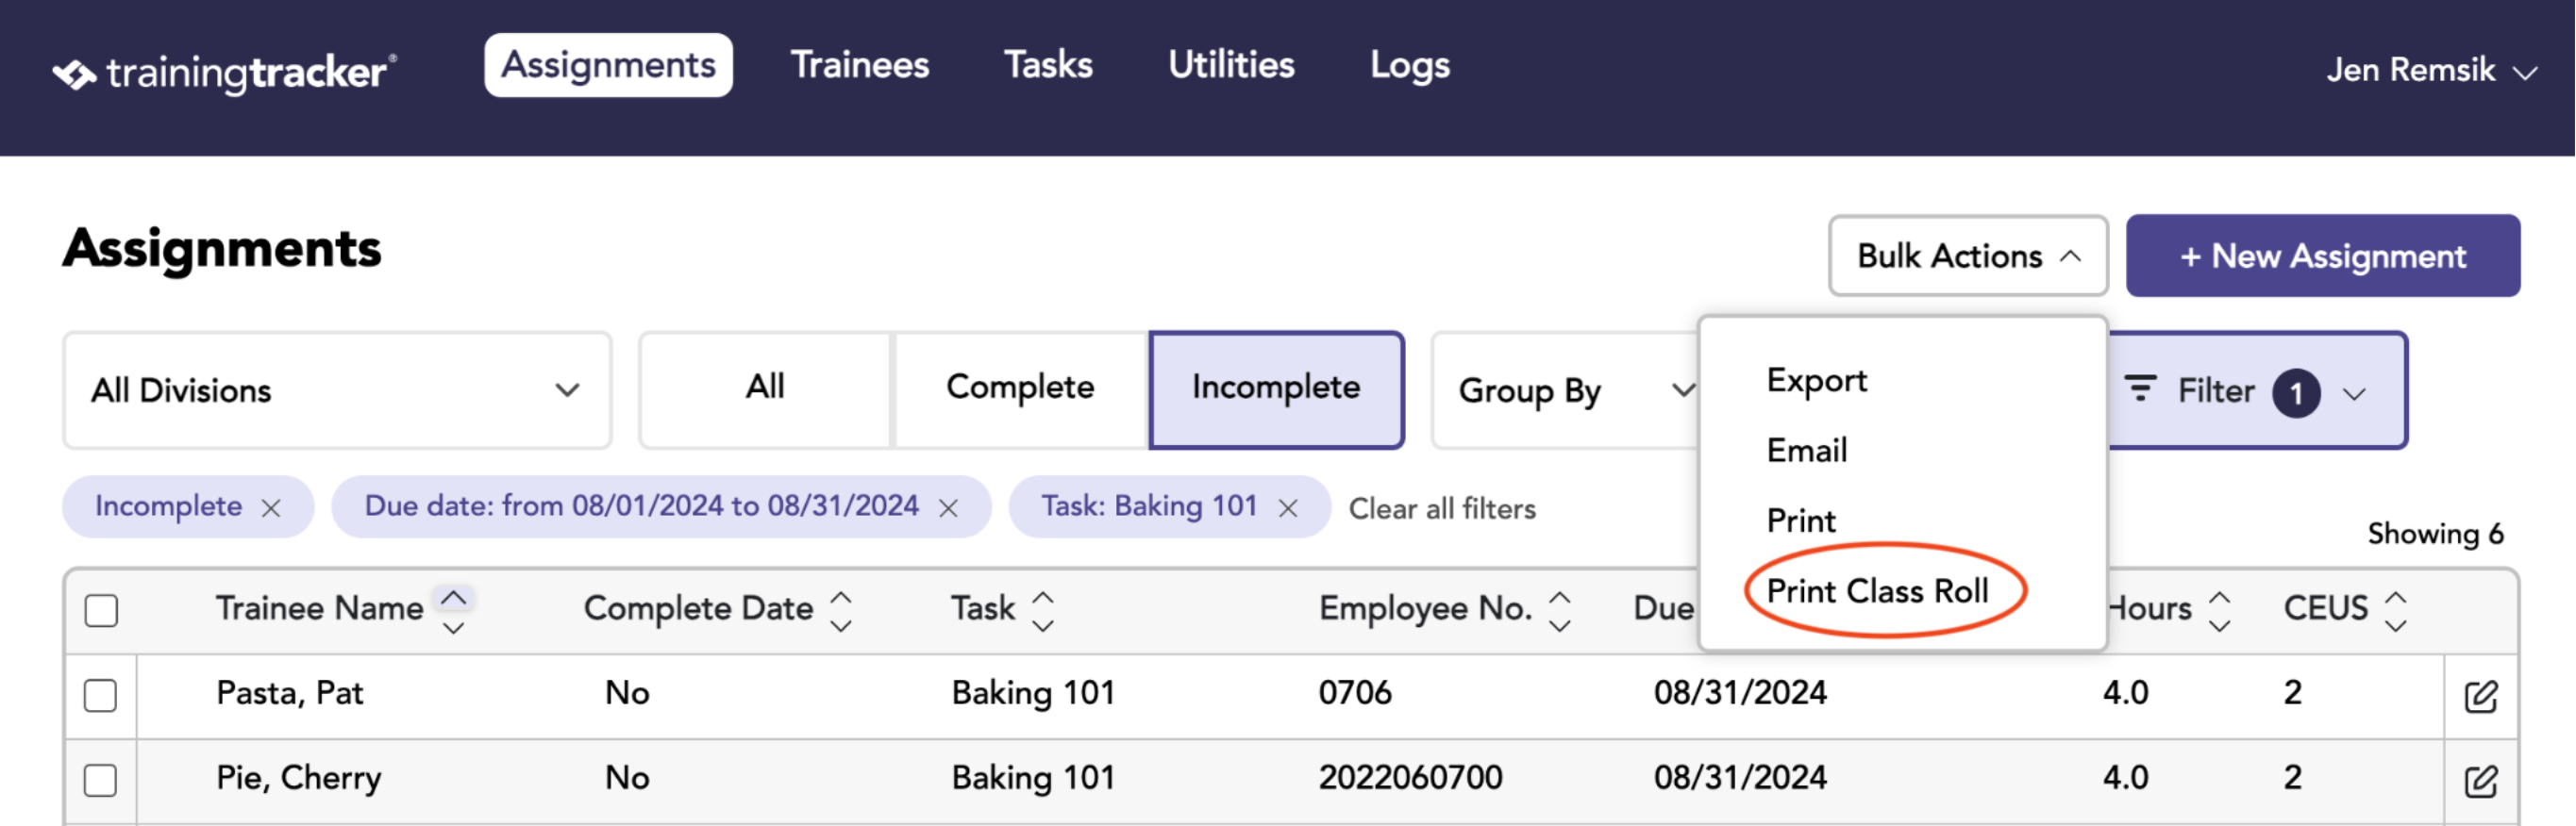2576x826 pixels.
Task: Sort by CEUS column arrows
Action: point(2396,611)
